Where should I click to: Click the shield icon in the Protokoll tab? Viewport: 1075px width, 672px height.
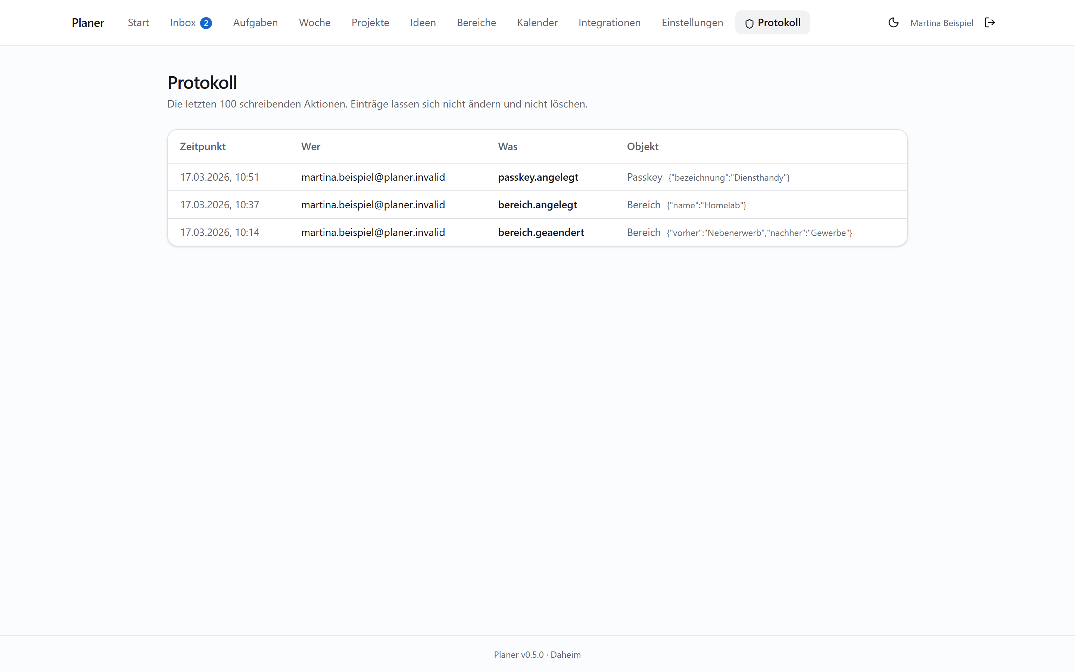tap(750, 24)
